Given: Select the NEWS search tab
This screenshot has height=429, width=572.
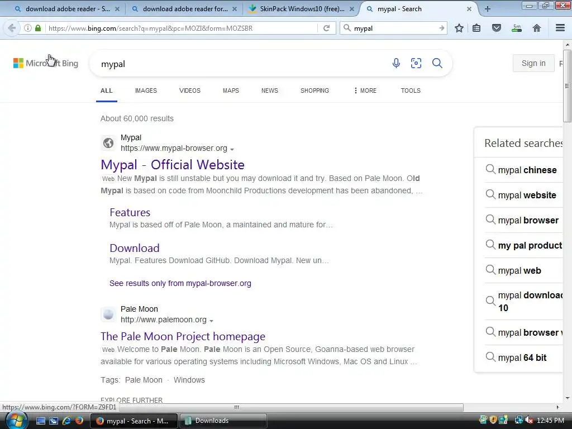Looking at the screenshot, I should [270, 90].
